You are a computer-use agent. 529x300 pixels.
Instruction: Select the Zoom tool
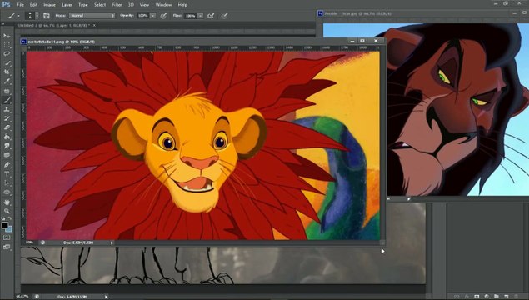(x=7, y=211)
